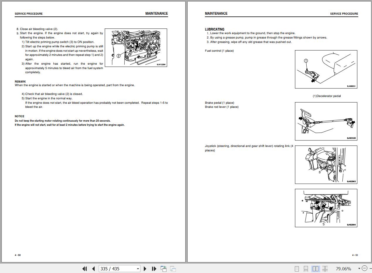Screen dimensions: 372x273
Task: Switch to two-page facing layout
Action: [x=315, y=269]
